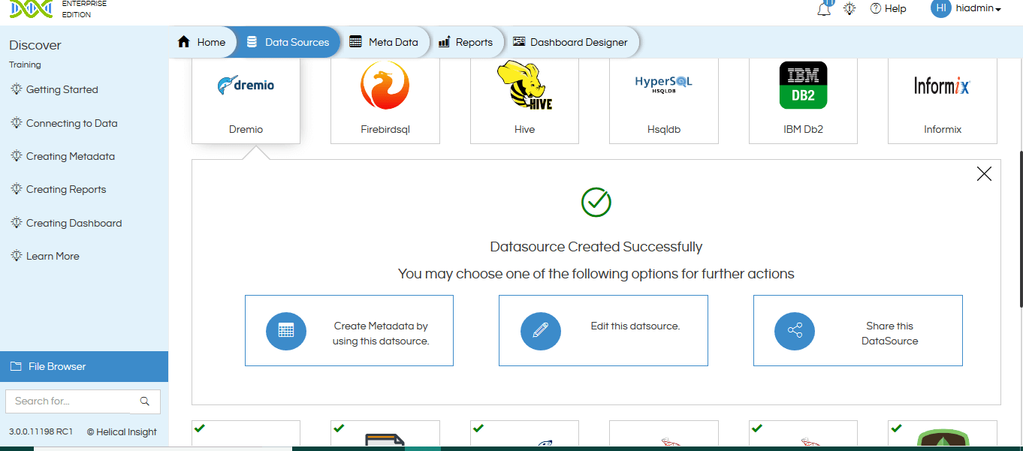1023x451 pixels.
Task: Click lightbulb icon beside Getting Started
Action: [17, 89]
